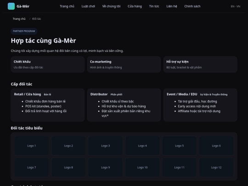Select the Logo 1 partner tile
The image size is (248, 186).
32,146
